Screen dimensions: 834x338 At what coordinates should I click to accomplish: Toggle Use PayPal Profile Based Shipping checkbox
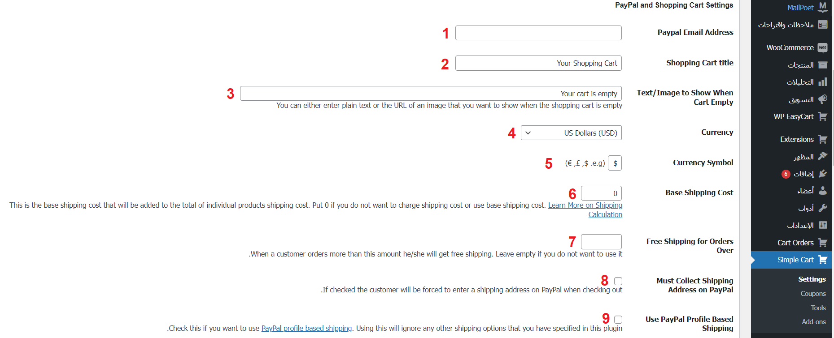click(618, 320)
